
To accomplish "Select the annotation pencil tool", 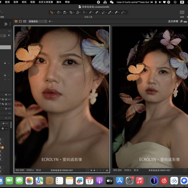I will click(x=122, y=12).
